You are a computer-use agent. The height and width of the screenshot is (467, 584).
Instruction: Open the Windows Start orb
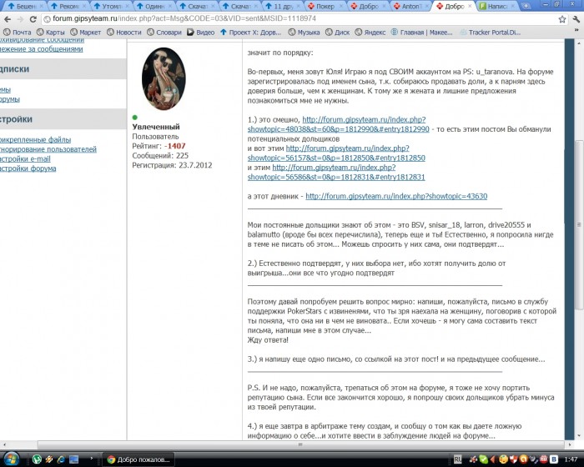11,459
